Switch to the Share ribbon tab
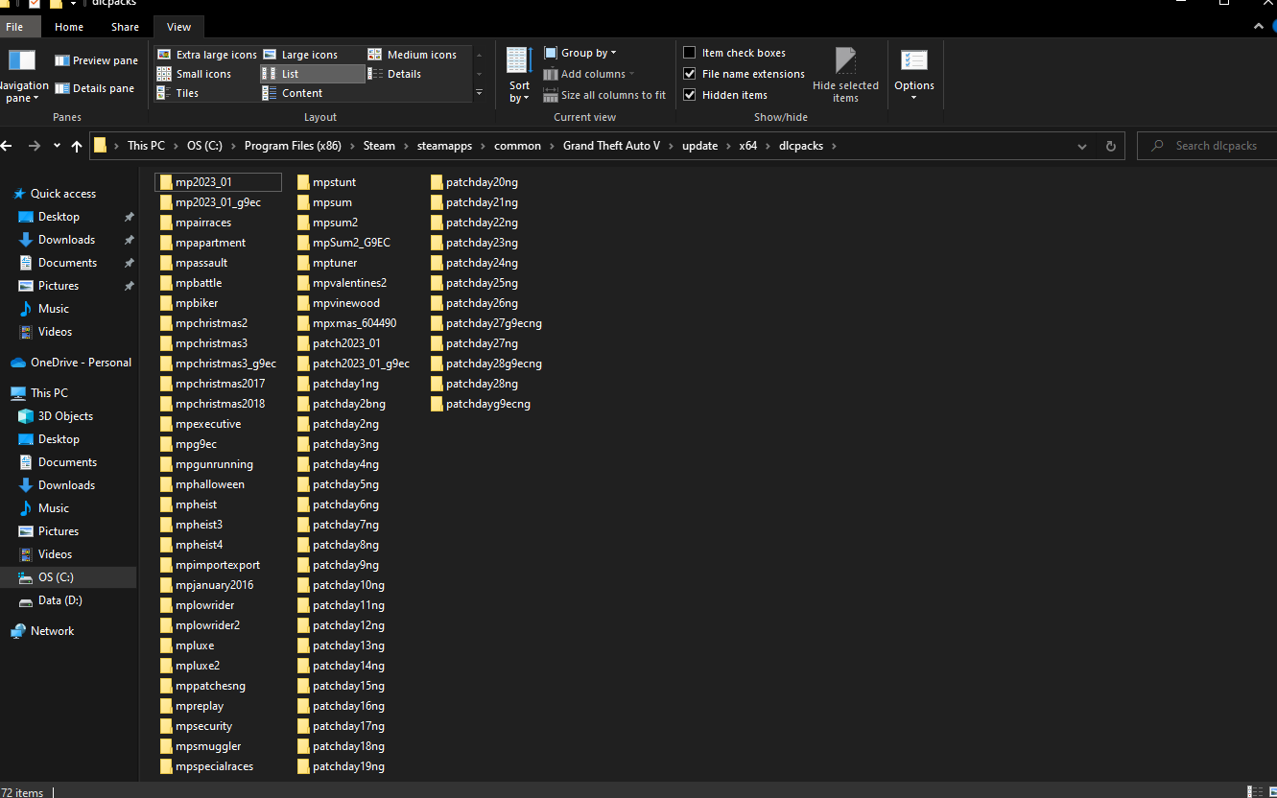Viewport: 1277px width, 798px height. pyautogui.click(x=125, y=27)
